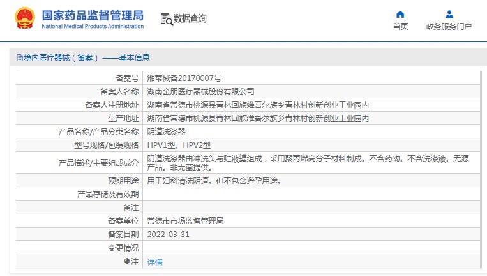Click the 产品名称/产品分类名称 label
Viewport: 487px width, 276px height.
pyautogui.click(x=99, y=132)
